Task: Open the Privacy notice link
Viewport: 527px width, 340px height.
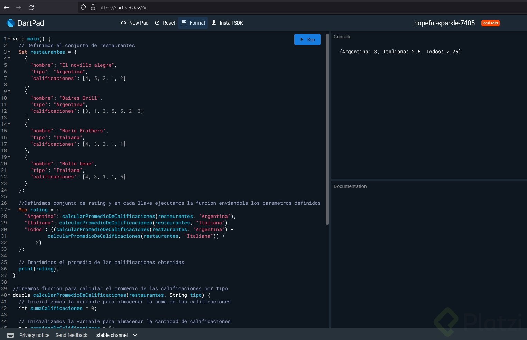Action: coord(34,335)
